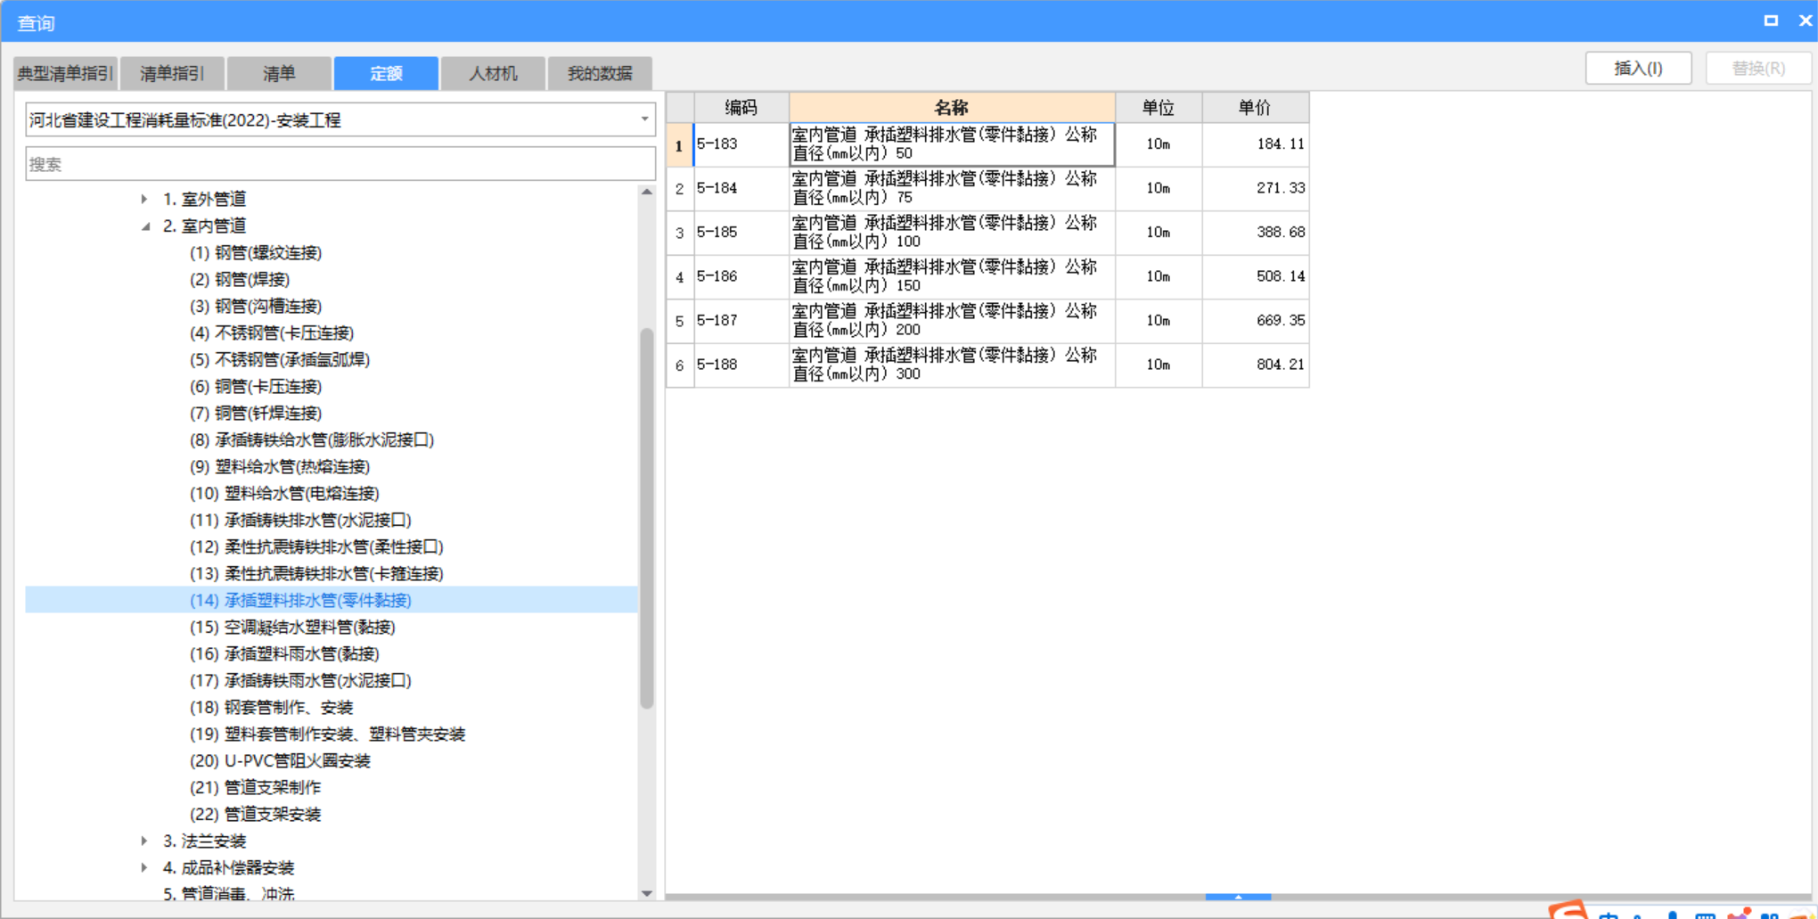Select quota code 5-186
This screenshot has height=919, width=1818.
coord(741,276)
